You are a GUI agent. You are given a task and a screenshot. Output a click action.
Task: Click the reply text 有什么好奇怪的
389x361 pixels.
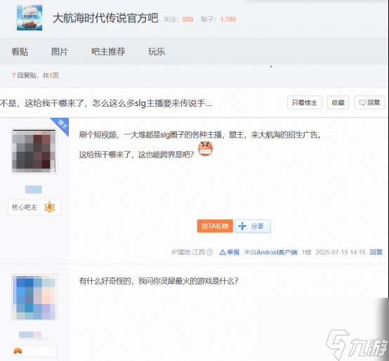158,281
